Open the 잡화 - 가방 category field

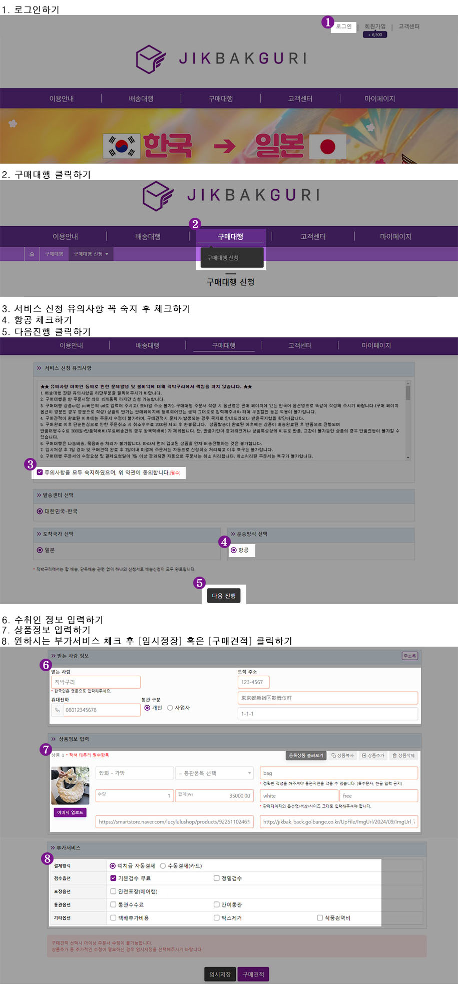pos(135,773)
